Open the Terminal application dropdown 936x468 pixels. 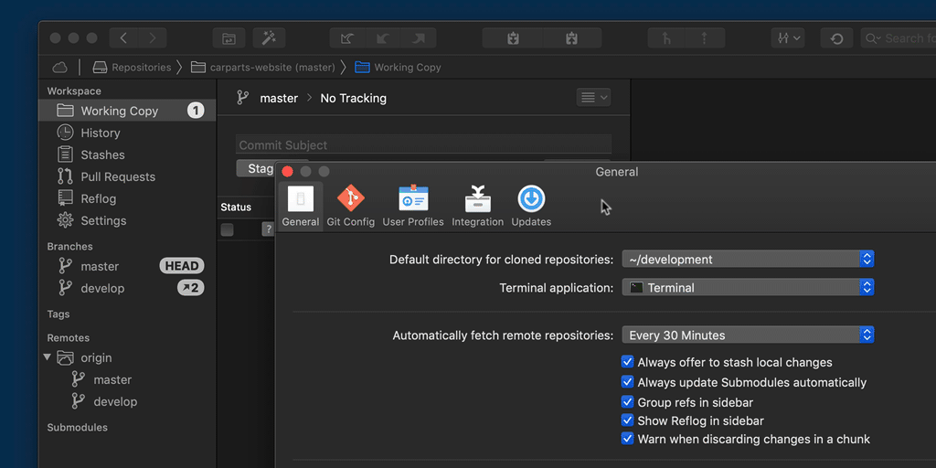pos(748,288)
